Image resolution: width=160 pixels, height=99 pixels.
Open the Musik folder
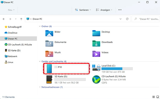click(53, 54)
